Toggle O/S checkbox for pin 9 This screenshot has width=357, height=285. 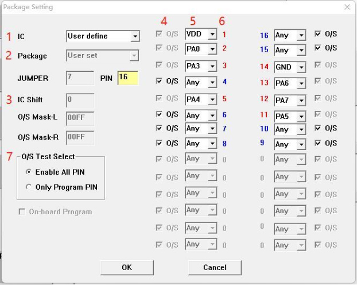(x=317, y=143)
